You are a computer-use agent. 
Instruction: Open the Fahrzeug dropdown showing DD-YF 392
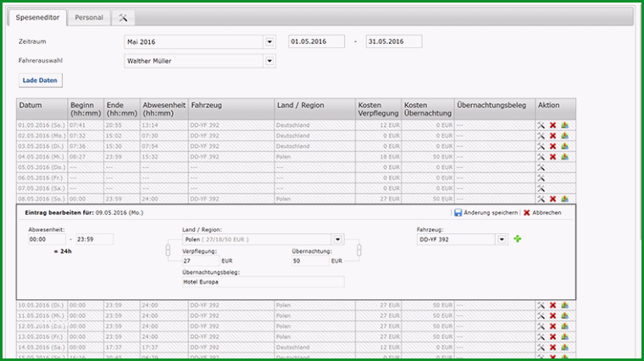502,239
